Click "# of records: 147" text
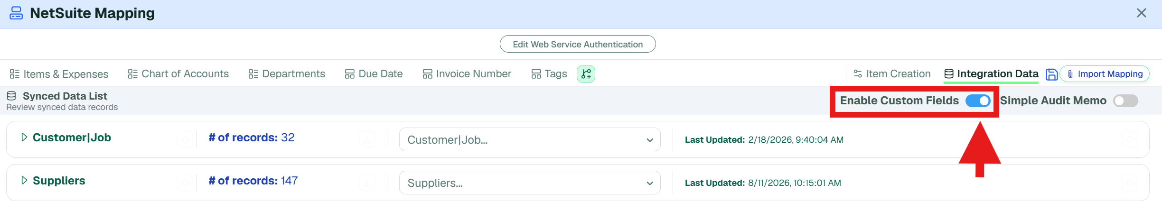 coord(253,181)
